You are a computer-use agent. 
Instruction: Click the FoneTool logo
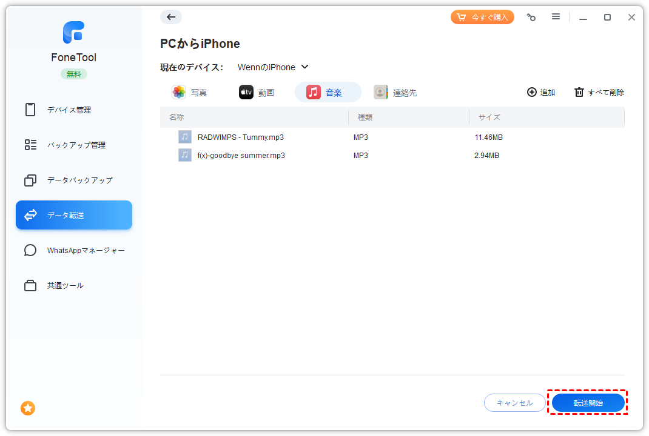pos(73,33)
